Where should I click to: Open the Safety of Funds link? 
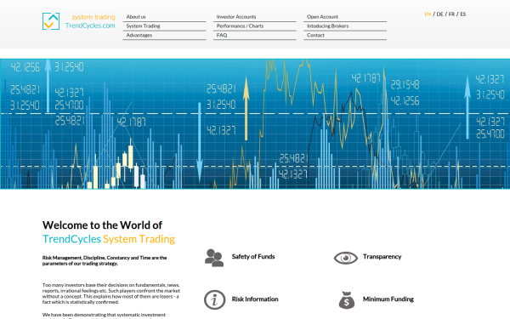point(253,257)
